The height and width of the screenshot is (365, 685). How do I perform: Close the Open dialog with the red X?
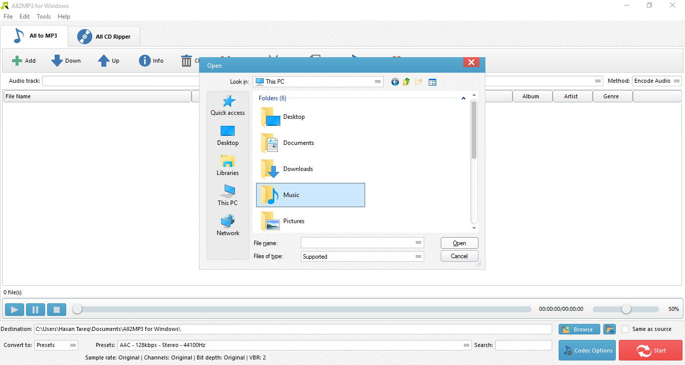[471, 62]
